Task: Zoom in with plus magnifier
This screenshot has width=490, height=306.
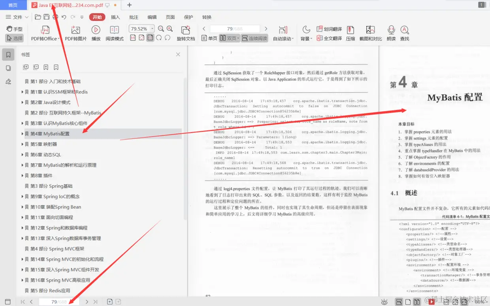Action: [170, 28]
